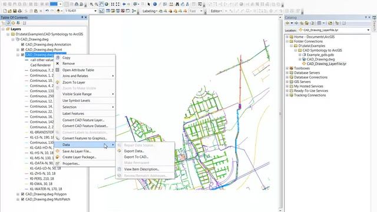This screenshot has height=212, width=377.
Task: Open Catalog Location dropdown
Action: [368, 30]
